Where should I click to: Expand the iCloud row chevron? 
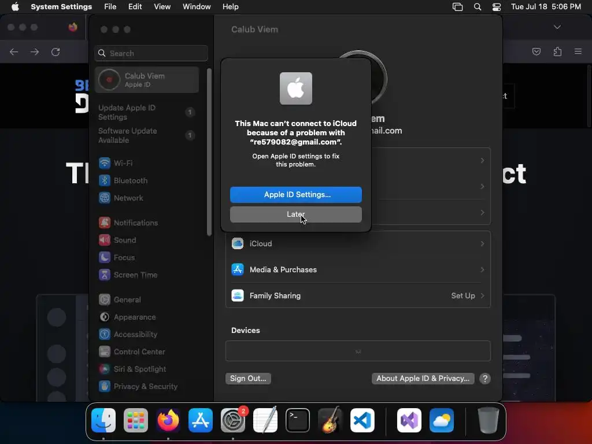(482, 243)
